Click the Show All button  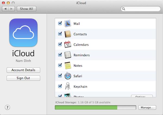27,9
